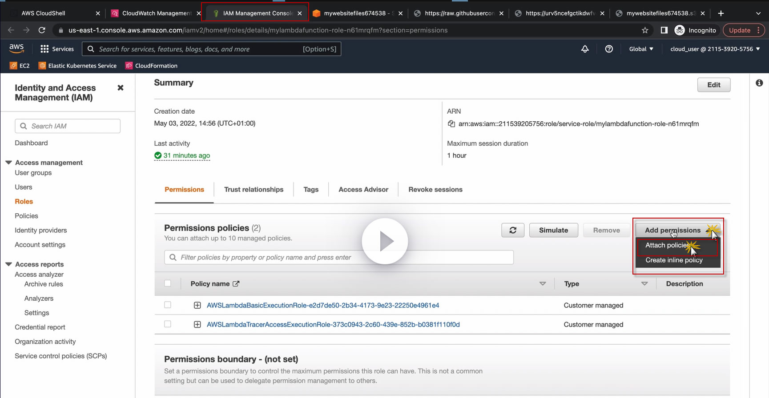Select all policies header checkbox
Screen dimensions: 769x398
pyautogui.click(x=168, y=283)
